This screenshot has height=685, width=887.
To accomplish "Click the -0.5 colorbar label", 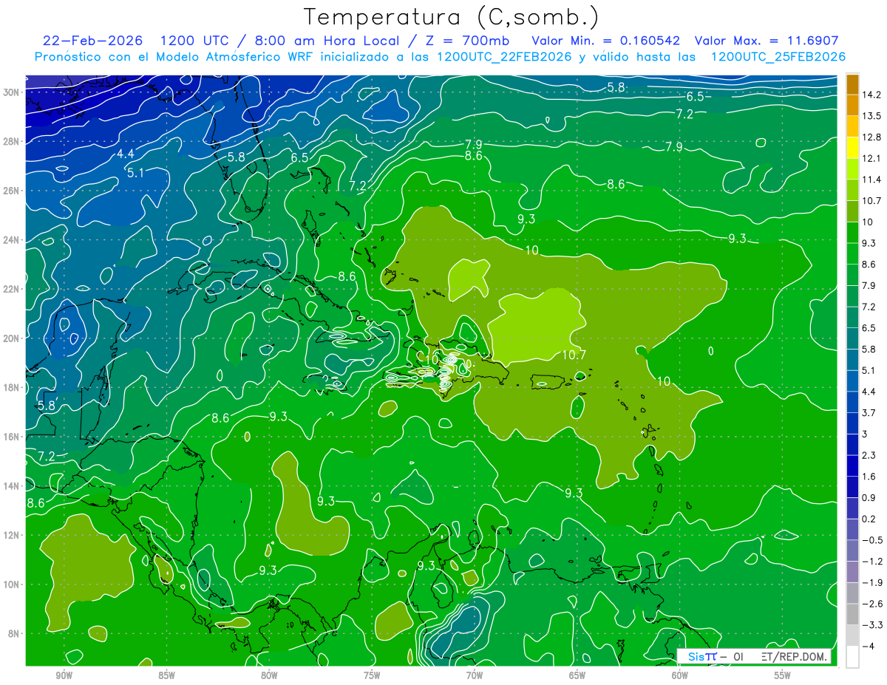I will point(871,540).
